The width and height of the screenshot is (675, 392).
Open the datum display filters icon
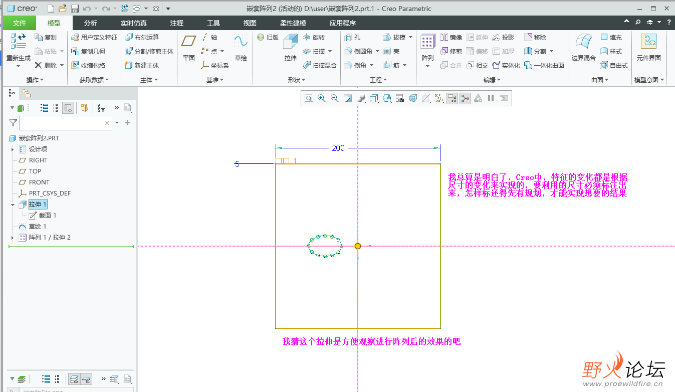click(x=439, y=98)
